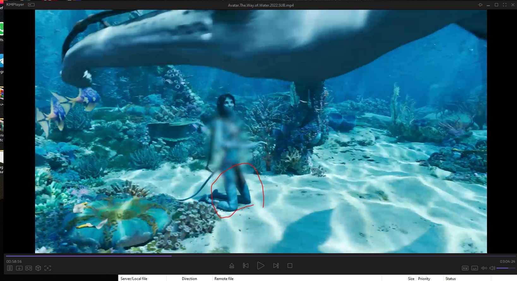Viewport: 517px width, 281px height.
Task: Toggle pin window always on top
Action: [x=480, y=5]
